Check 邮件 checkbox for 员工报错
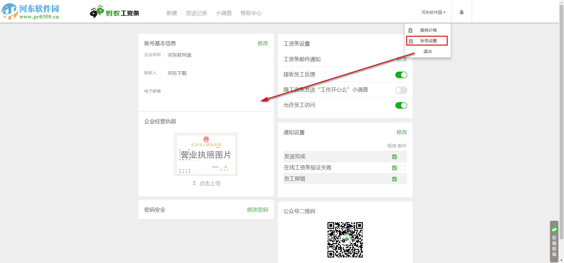 point(403,179)
